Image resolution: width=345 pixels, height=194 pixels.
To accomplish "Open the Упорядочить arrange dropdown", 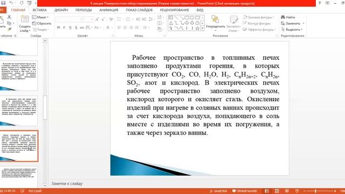I will click(x=215, y=24).
